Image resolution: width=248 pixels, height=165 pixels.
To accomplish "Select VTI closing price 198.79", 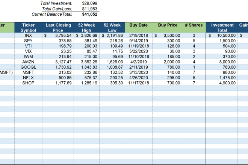I will 58,46.
